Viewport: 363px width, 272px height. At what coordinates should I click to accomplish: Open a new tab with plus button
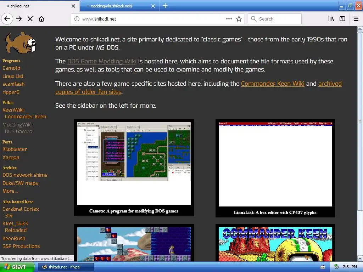tap(165, 6)
